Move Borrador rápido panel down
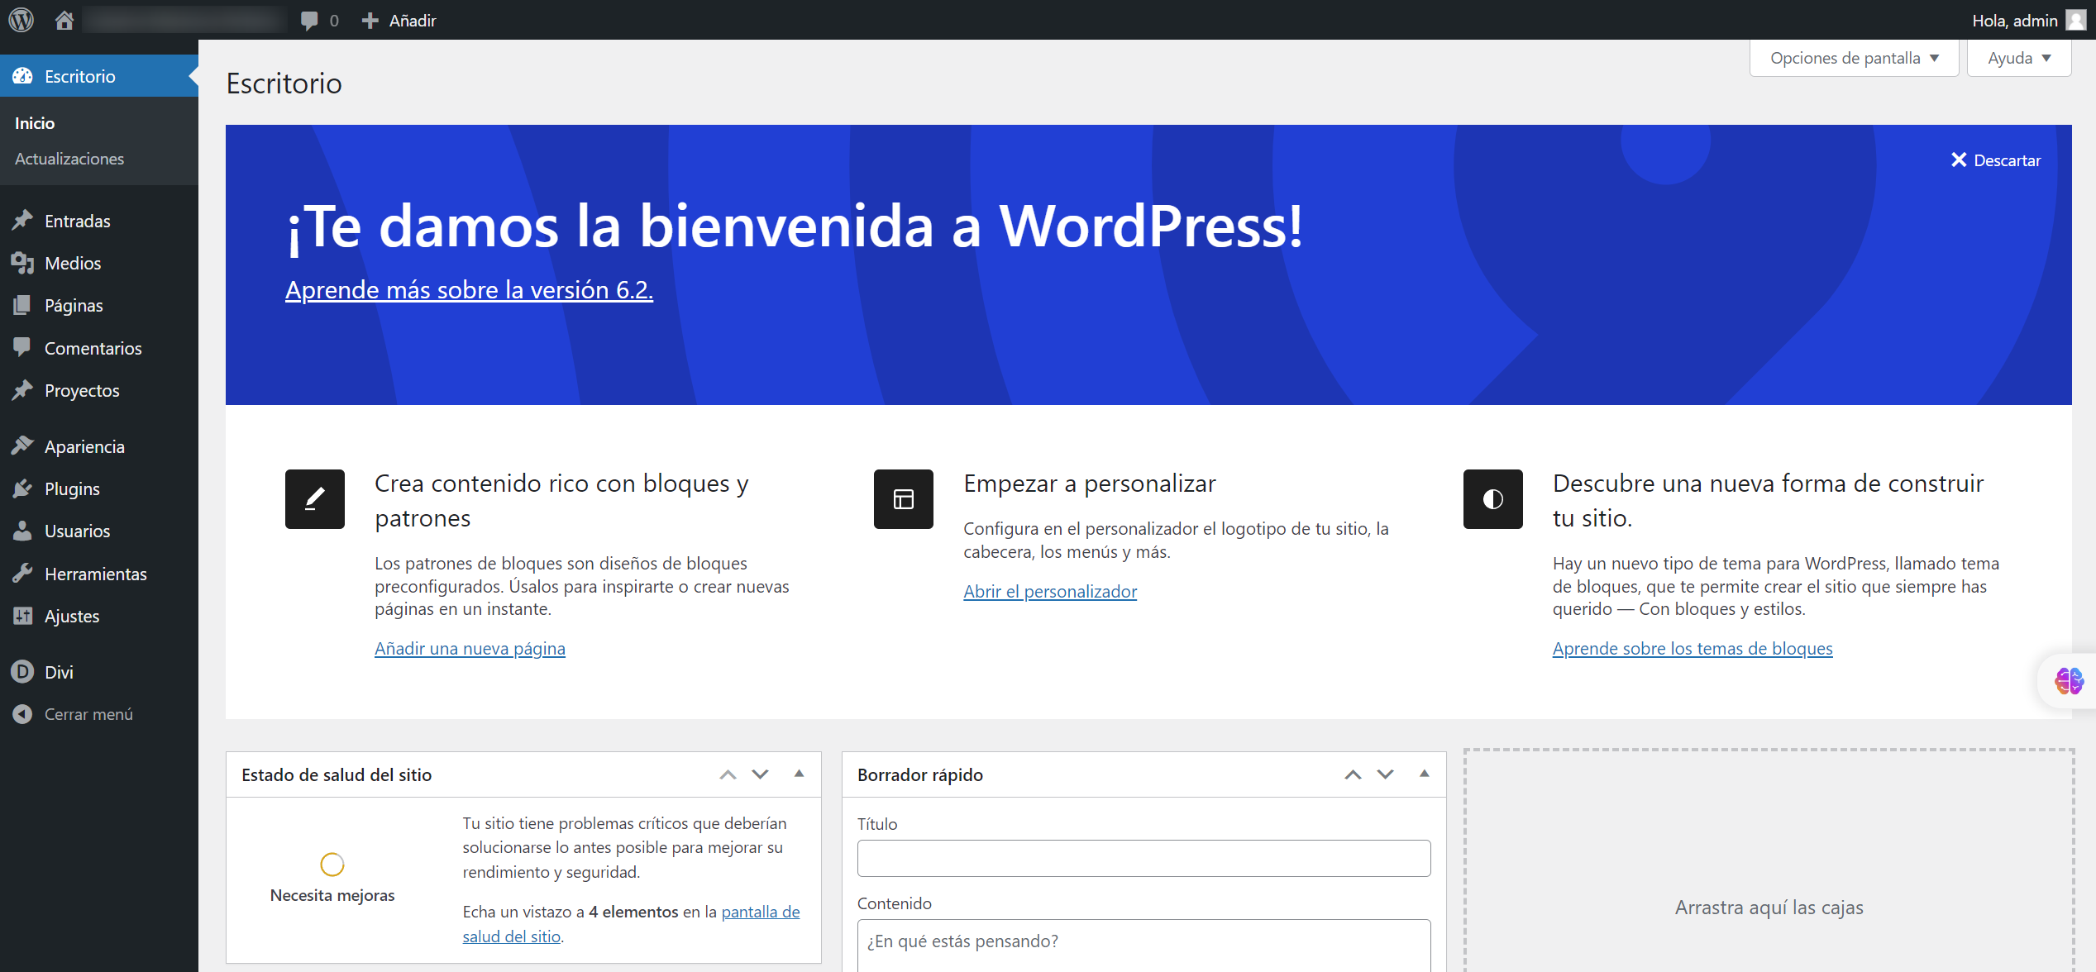The image size is (2096, 972). [1386, 774]
